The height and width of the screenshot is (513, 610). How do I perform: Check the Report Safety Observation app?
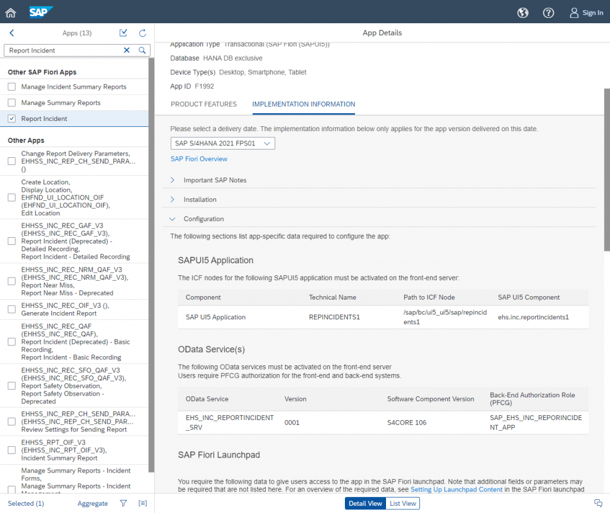point(12,385)
